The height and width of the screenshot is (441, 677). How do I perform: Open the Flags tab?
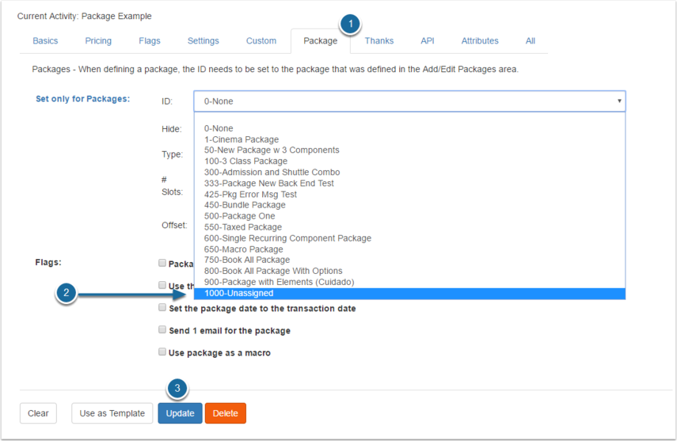(150, 40)
